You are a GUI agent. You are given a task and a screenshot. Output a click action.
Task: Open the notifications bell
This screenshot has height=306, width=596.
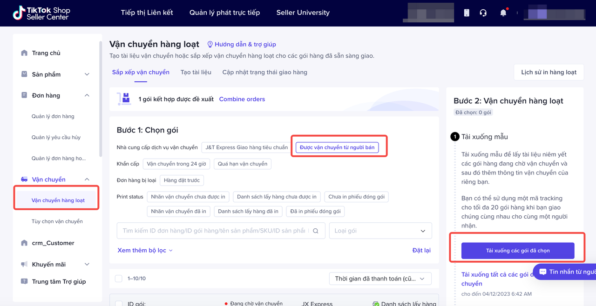[503, 13]
